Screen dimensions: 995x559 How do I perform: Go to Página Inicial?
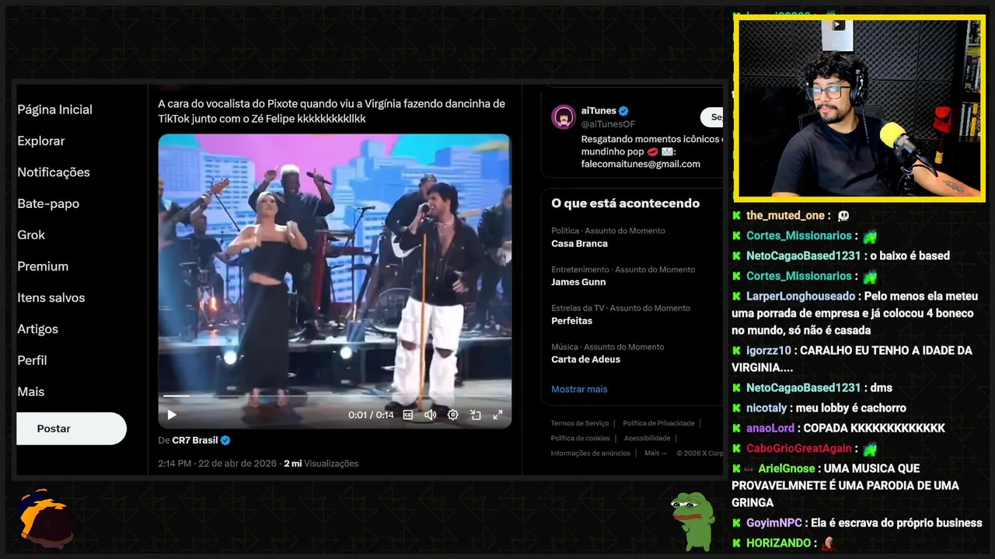54,109
